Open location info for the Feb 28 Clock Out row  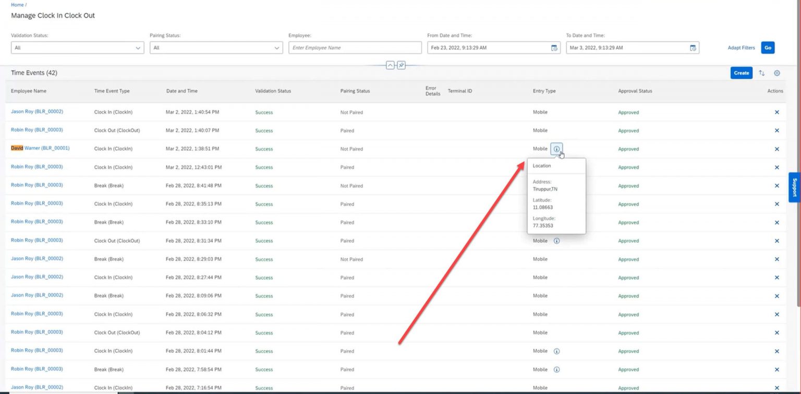556,241
